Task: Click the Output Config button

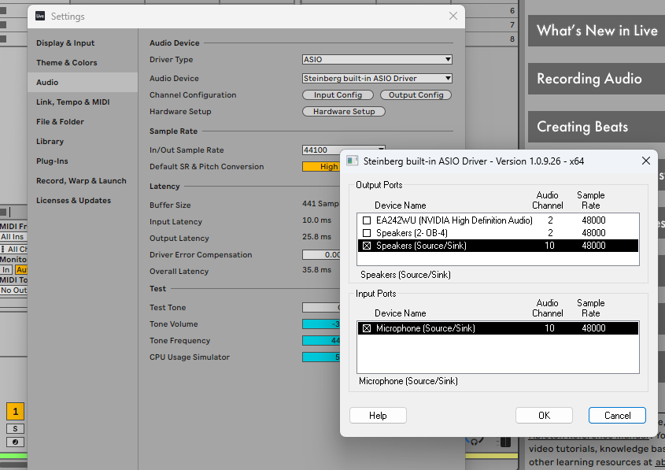Action: (416, 95)
